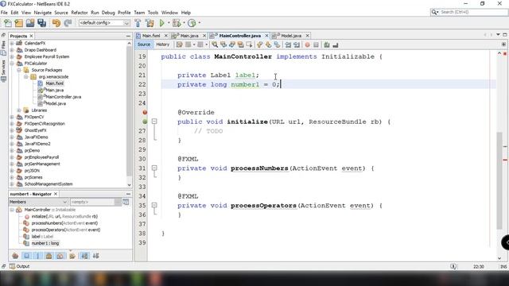Select the Source view button
Screen dimensions: 509x286
[x=144, y=44]
